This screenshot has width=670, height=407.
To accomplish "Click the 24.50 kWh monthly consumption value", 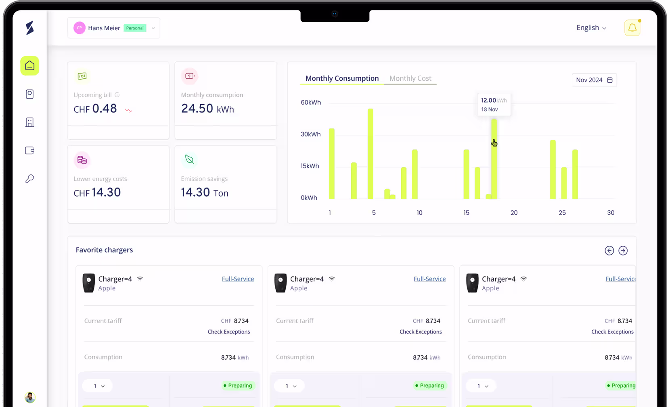I will pyautogui.click(x=207, y=109).
